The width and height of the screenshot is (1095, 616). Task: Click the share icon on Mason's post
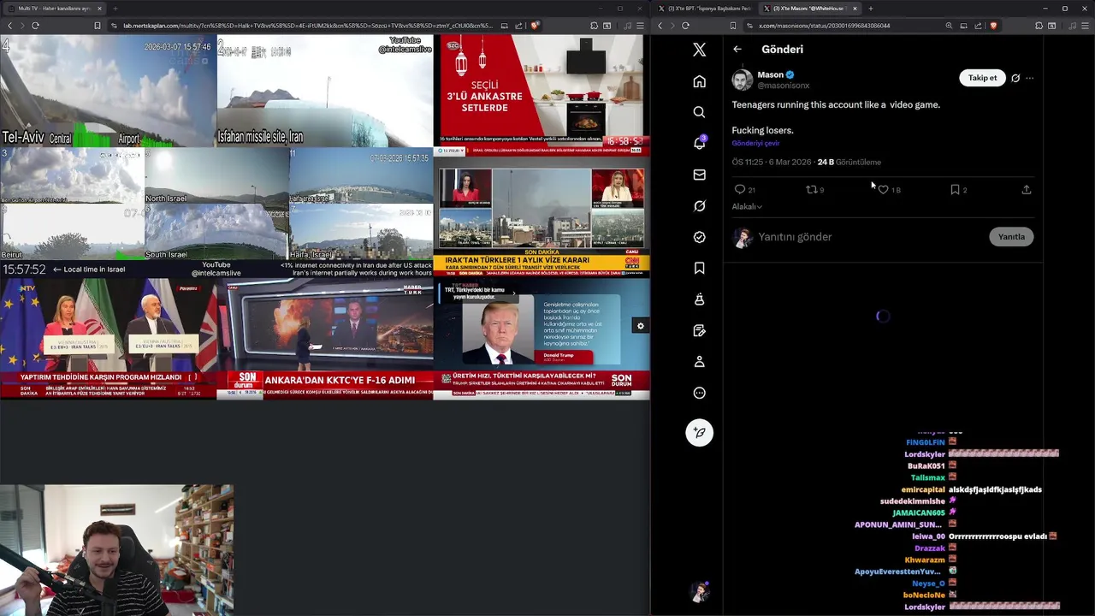click(x=1026, y=190)
